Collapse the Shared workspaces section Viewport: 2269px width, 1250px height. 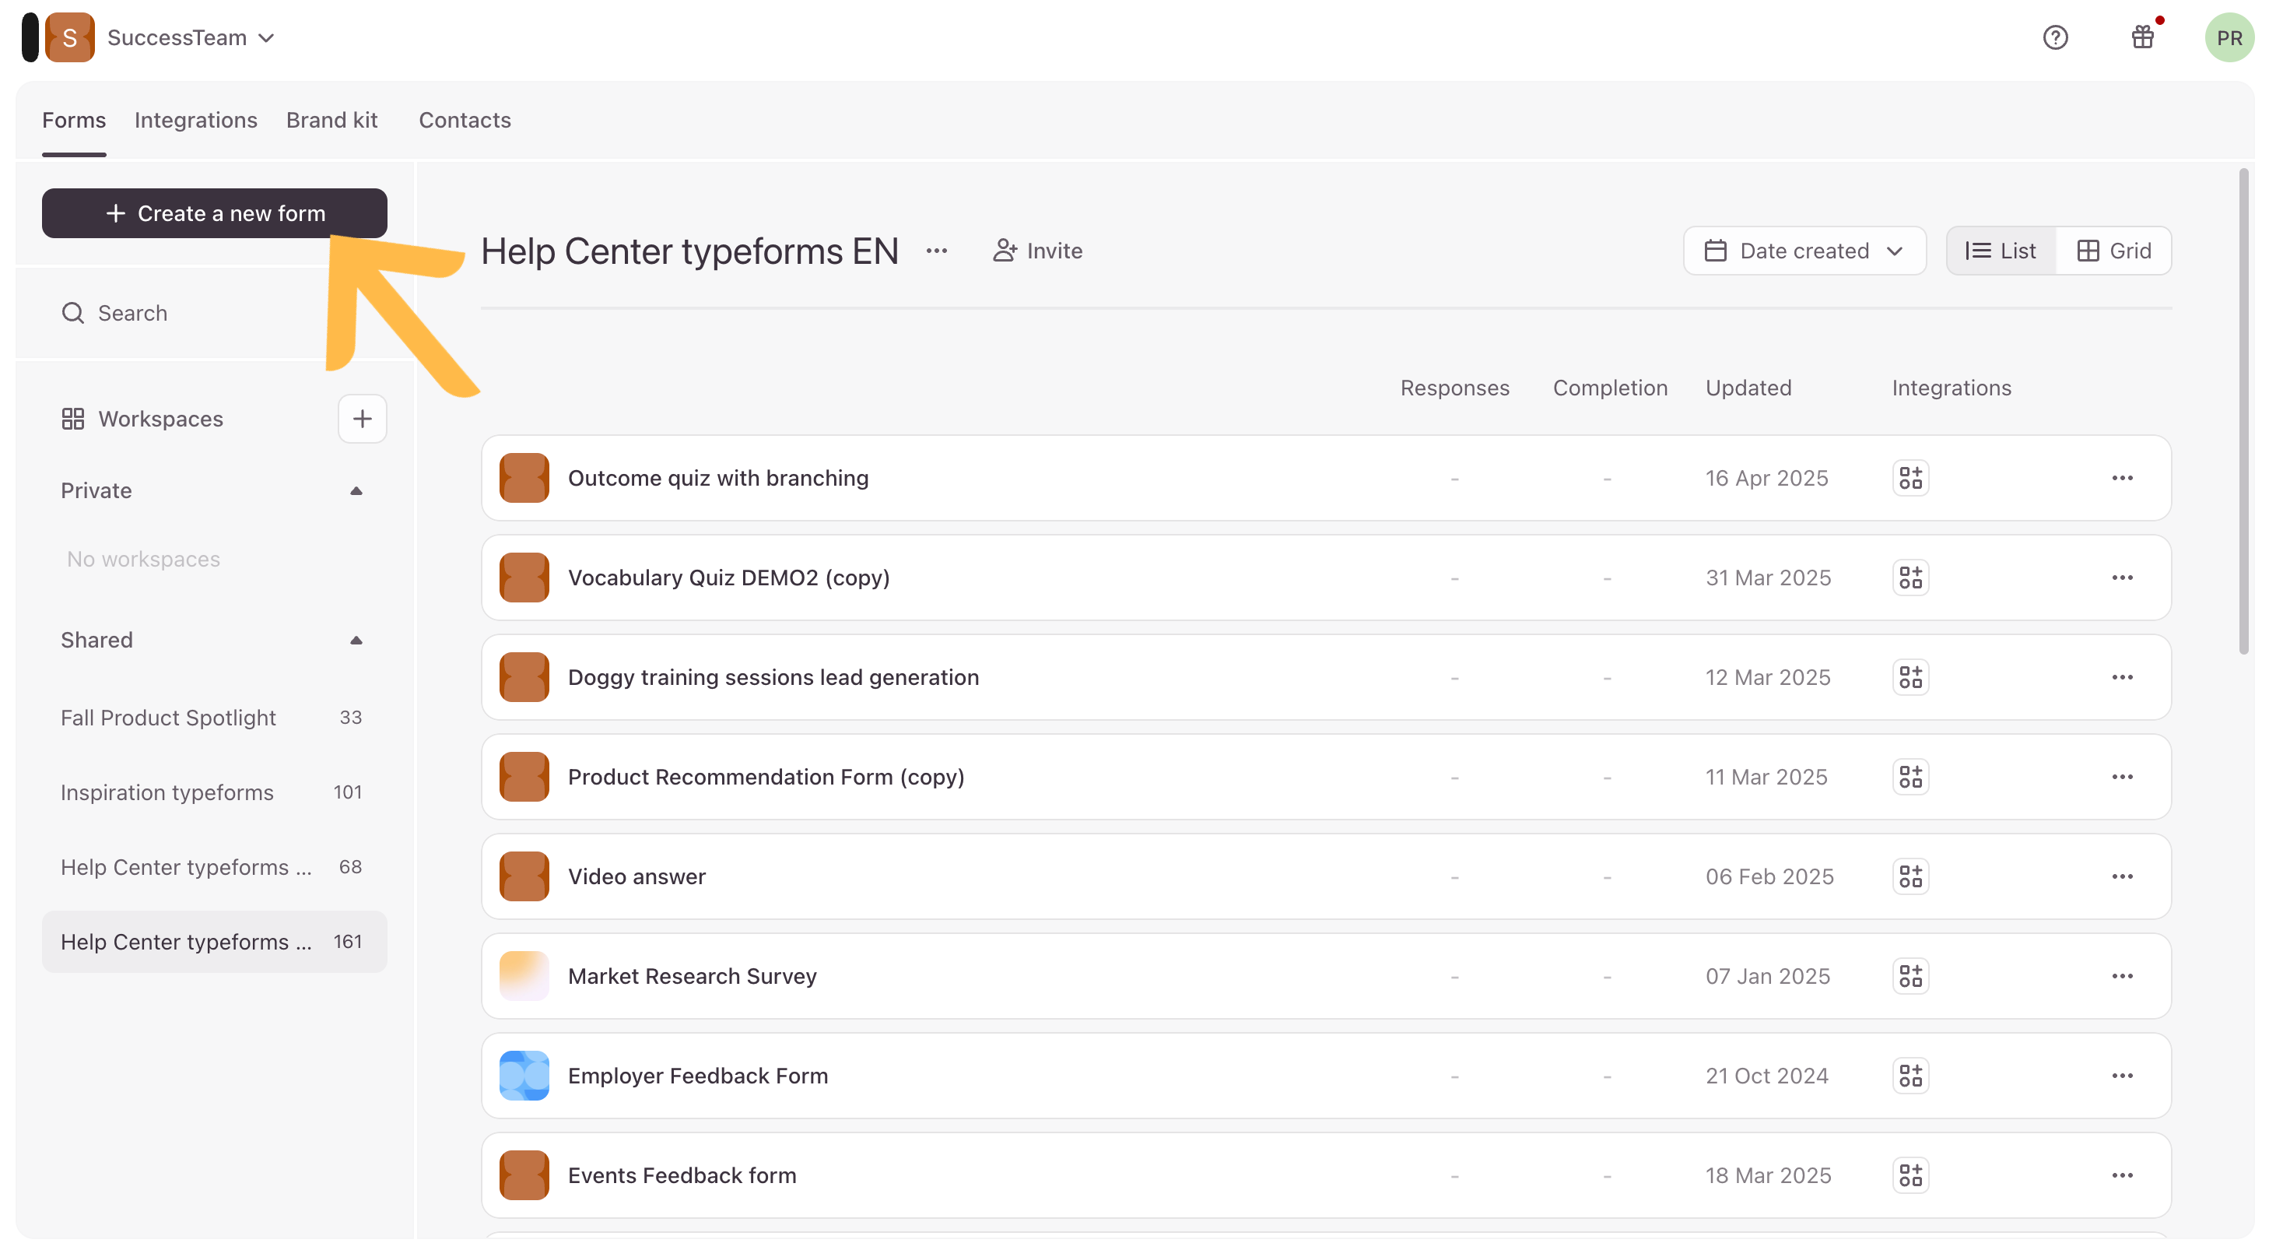(356, 641)
